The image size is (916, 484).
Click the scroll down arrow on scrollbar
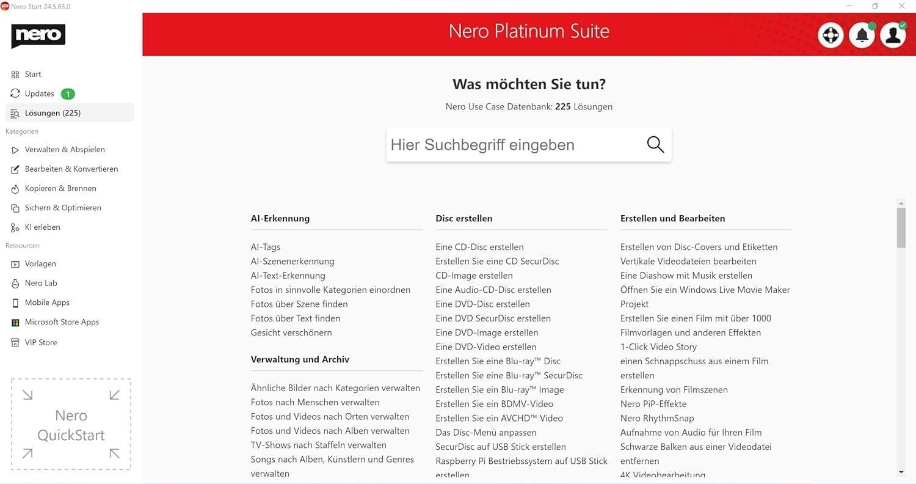(x=901, y=472)
